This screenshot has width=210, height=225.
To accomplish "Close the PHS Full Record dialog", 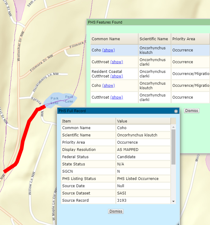I will point(176,111).
